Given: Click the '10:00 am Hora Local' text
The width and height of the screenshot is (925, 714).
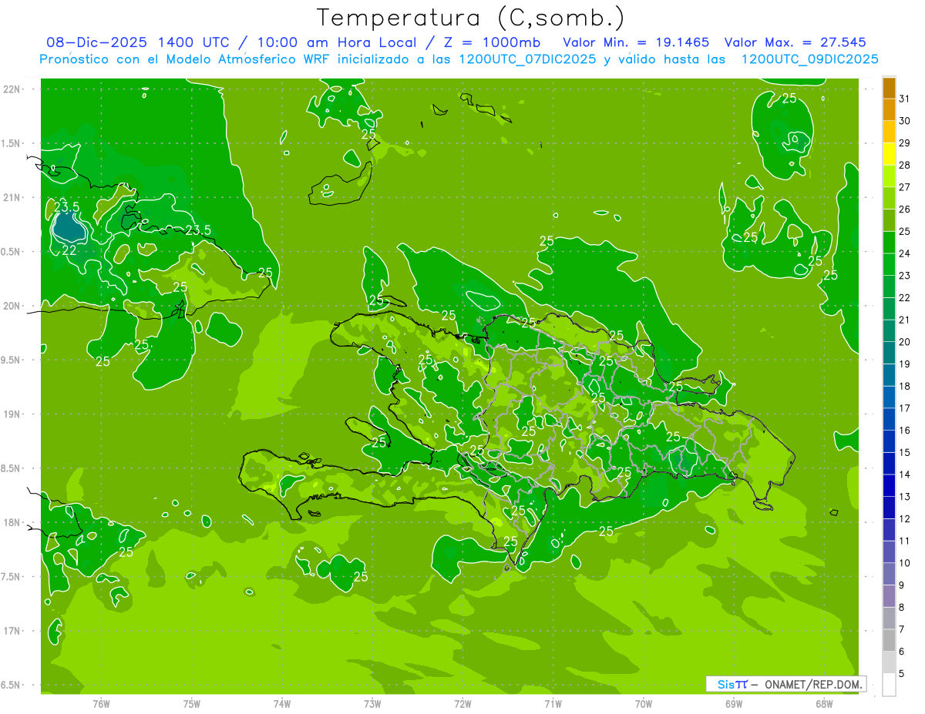Looking at the screenshot, I should coord(339,42).
